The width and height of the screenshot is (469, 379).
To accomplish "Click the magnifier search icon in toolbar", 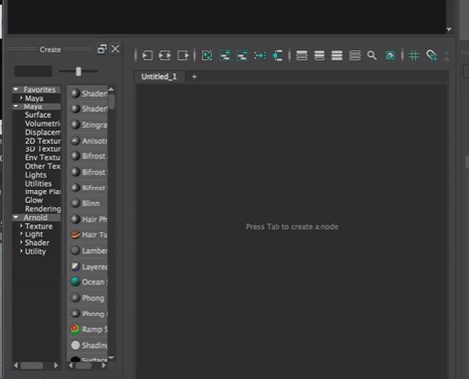I will [372, 55].
